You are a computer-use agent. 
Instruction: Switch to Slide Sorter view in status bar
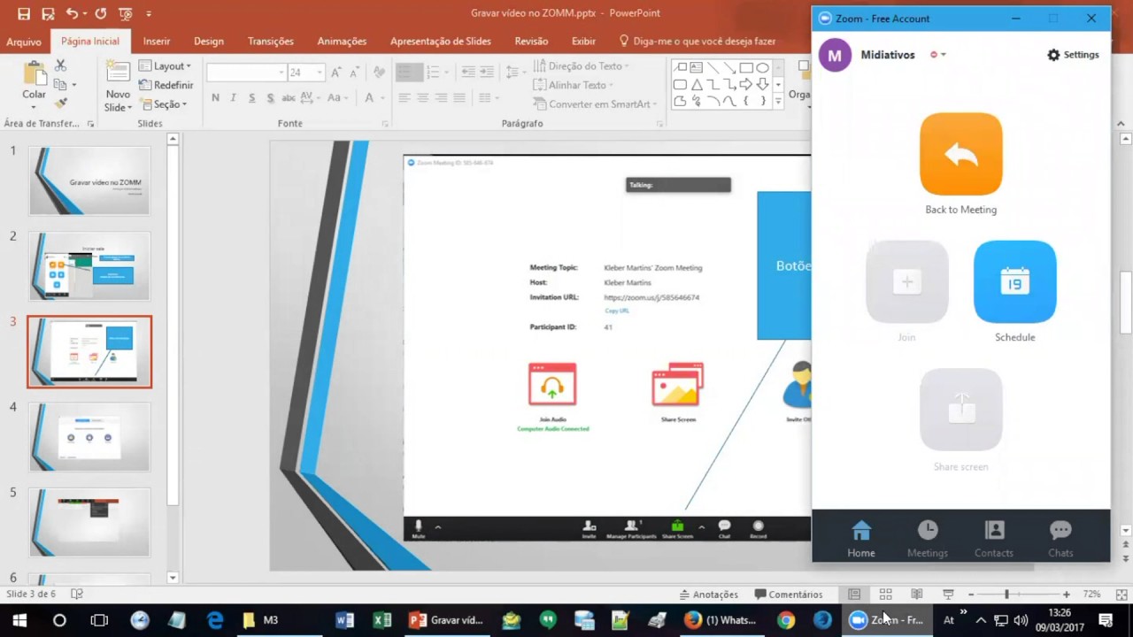(885, 595)
